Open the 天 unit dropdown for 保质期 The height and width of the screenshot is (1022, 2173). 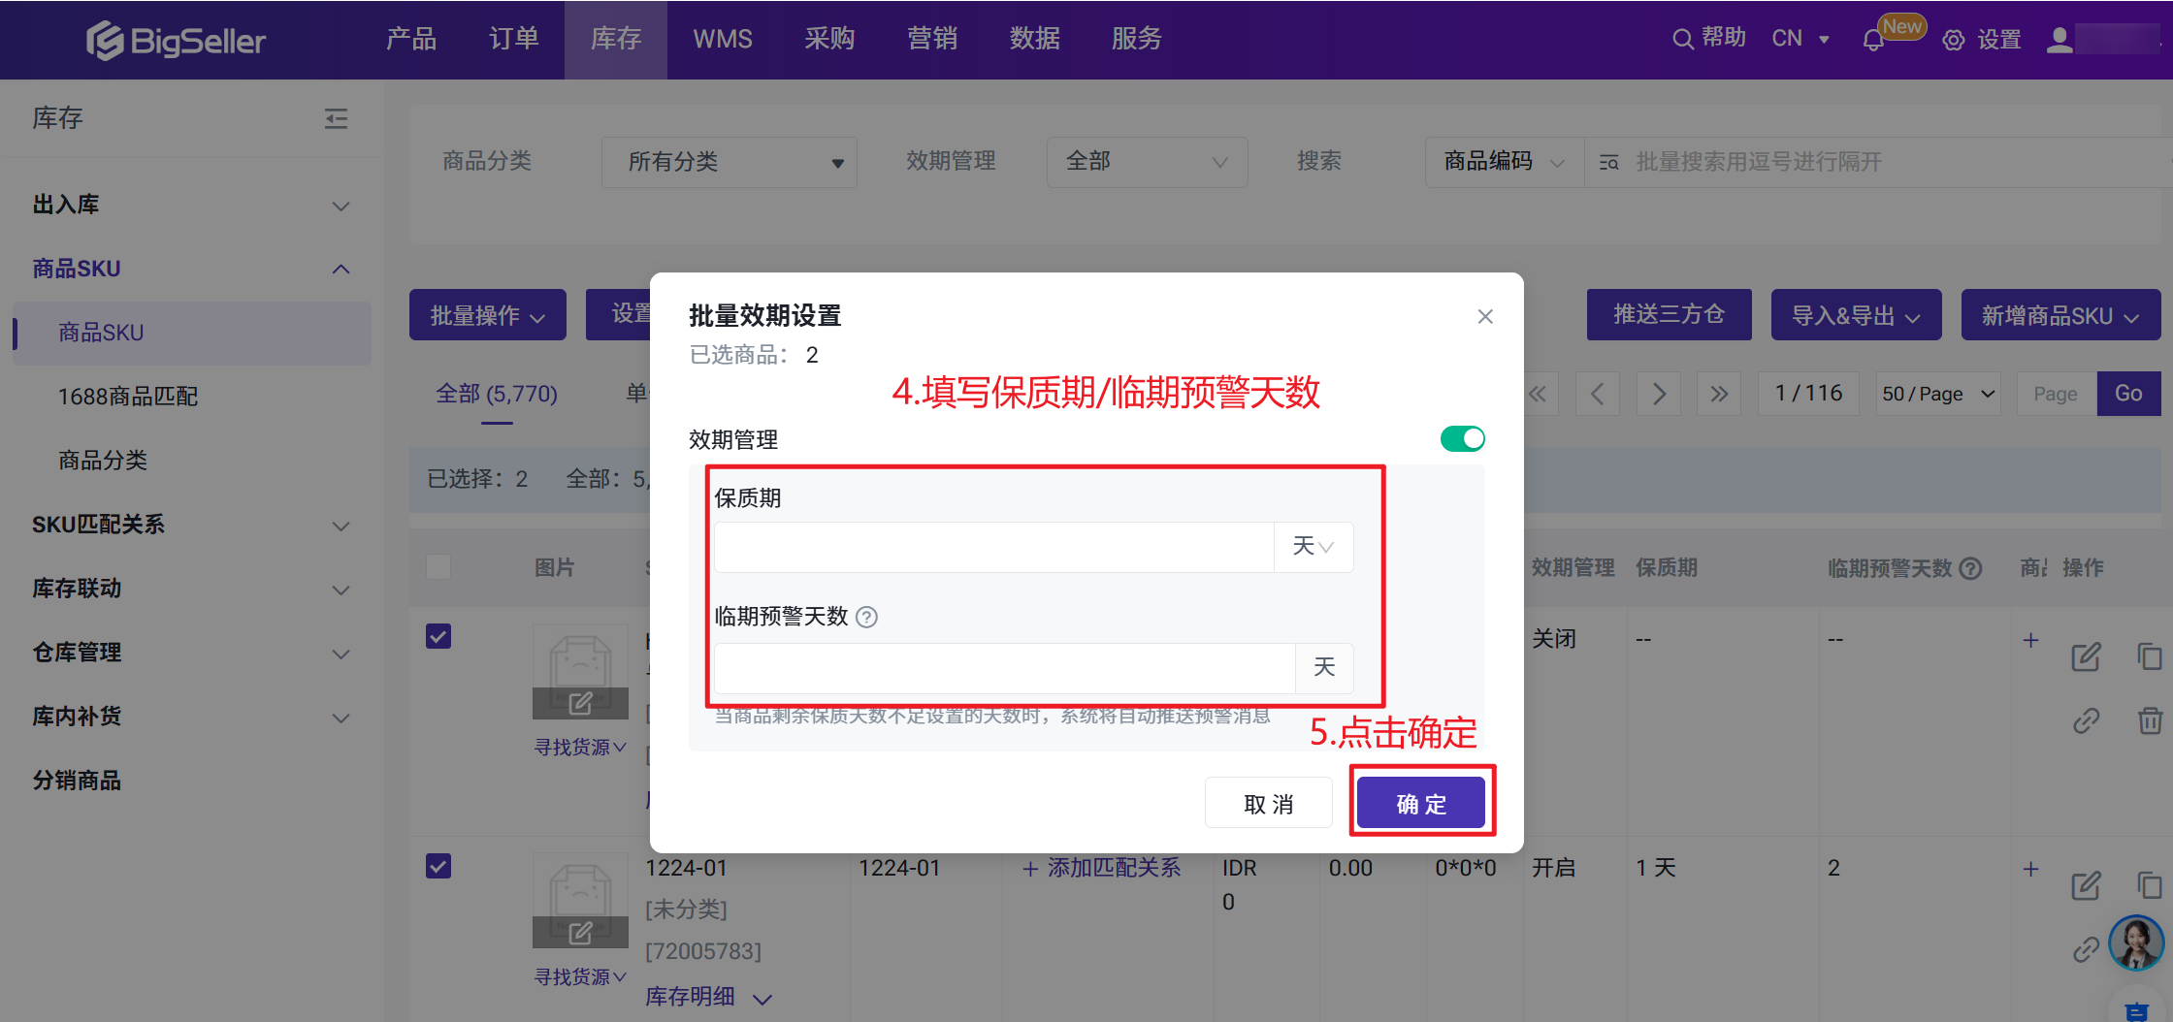click(1314, 547)
